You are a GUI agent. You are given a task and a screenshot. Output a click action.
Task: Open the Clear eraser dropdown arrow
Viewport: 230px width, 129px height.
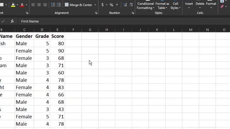coord(226,6)
